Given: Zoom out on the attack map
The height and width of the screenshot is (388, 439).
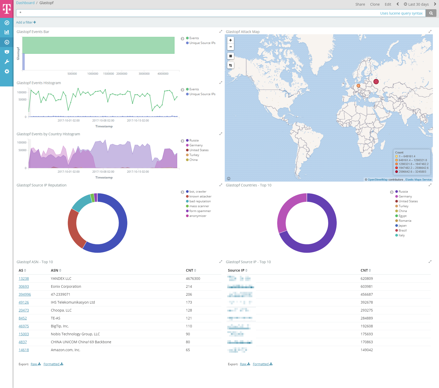Looking at the screenshot, I should click(231, 47).
